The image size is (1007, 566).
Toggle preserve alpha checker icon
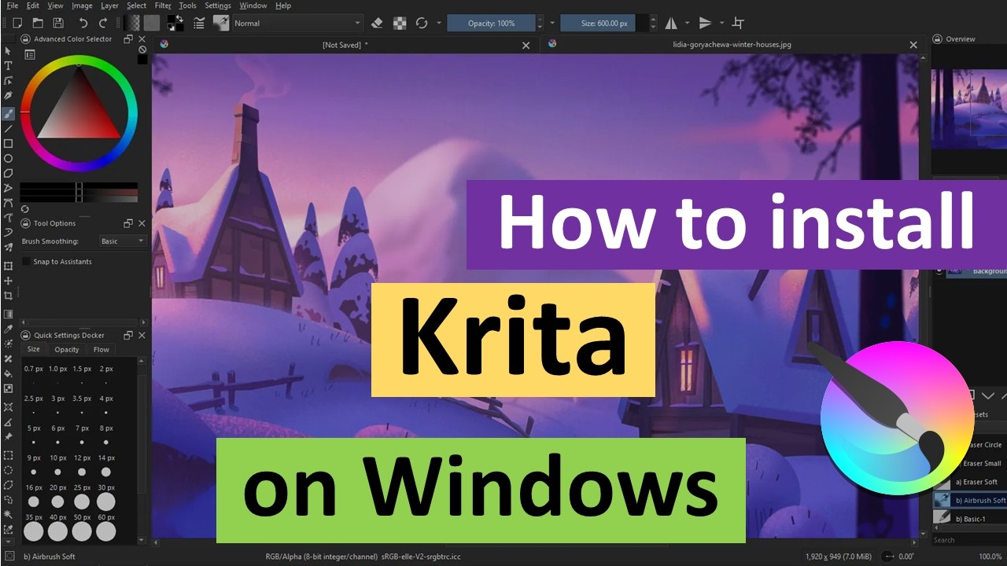400,23
